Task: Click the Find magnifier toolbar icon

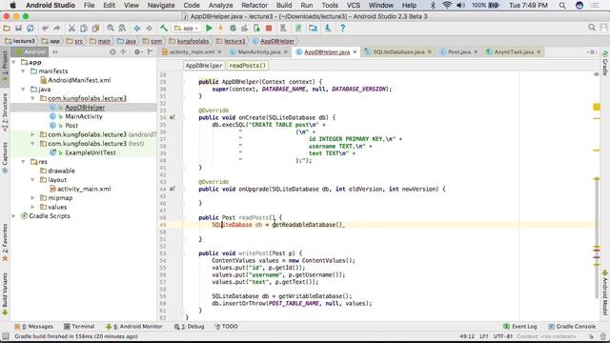Action: (111, 28)
